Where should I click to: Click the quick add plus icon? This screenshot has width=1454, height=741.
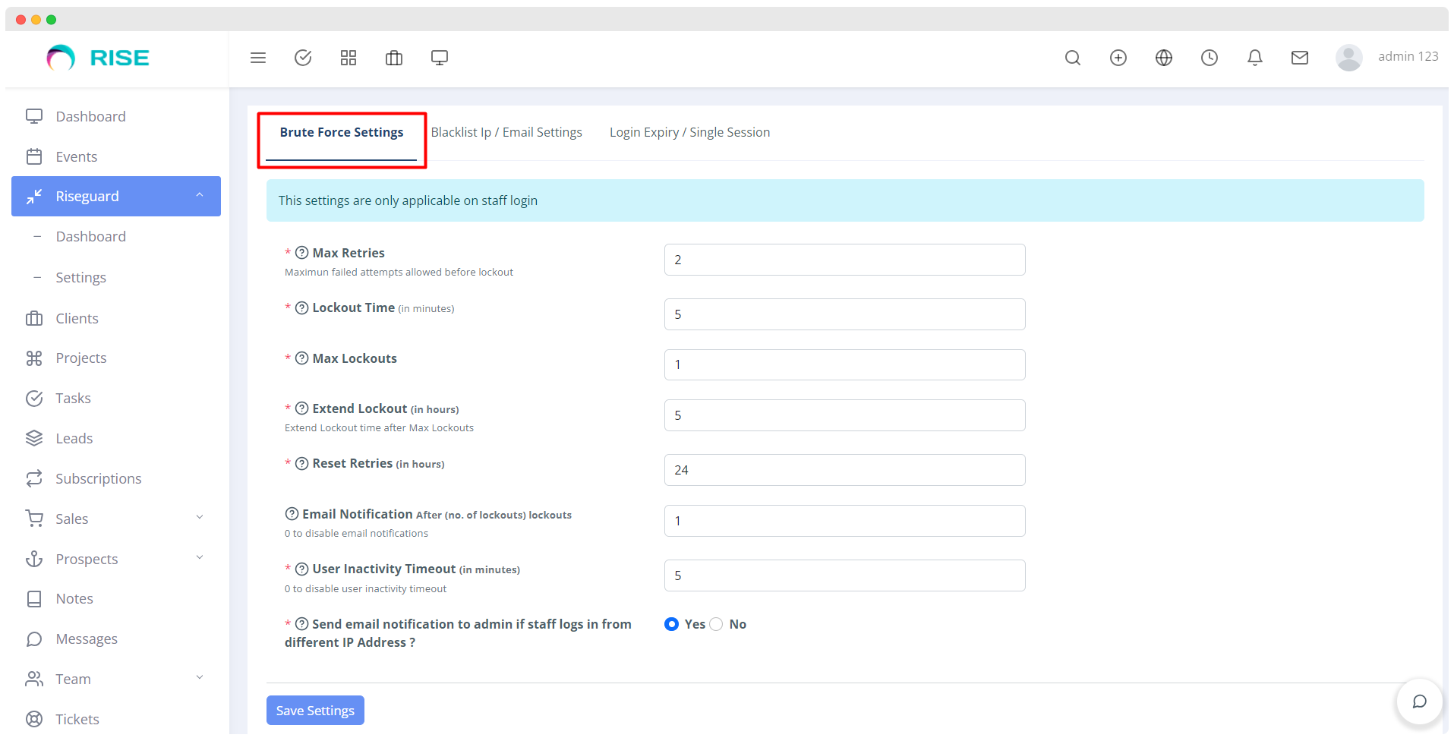(x=1118, y=58)
